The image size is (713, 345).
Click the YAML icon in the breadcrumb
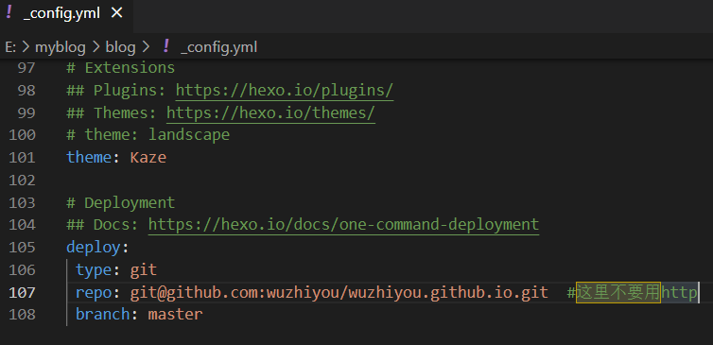(x=166, y=46)
